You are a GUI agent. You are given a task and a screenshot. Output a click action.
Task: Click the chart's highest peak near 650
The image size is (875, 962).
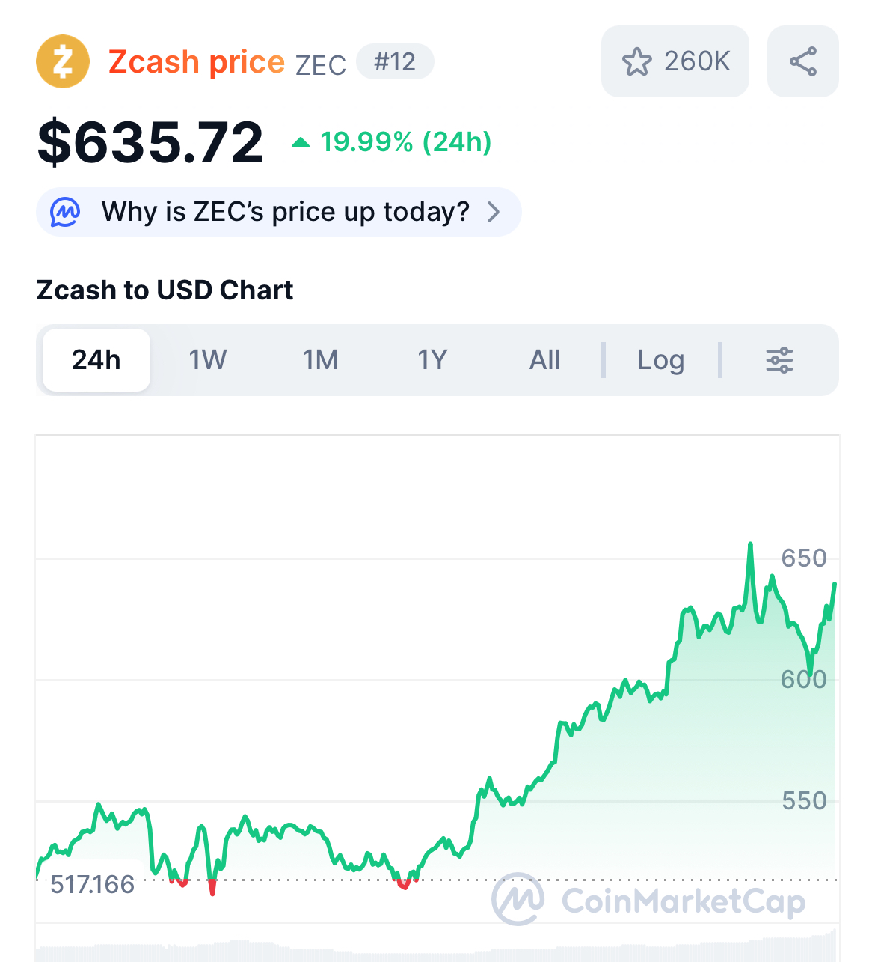750,545
